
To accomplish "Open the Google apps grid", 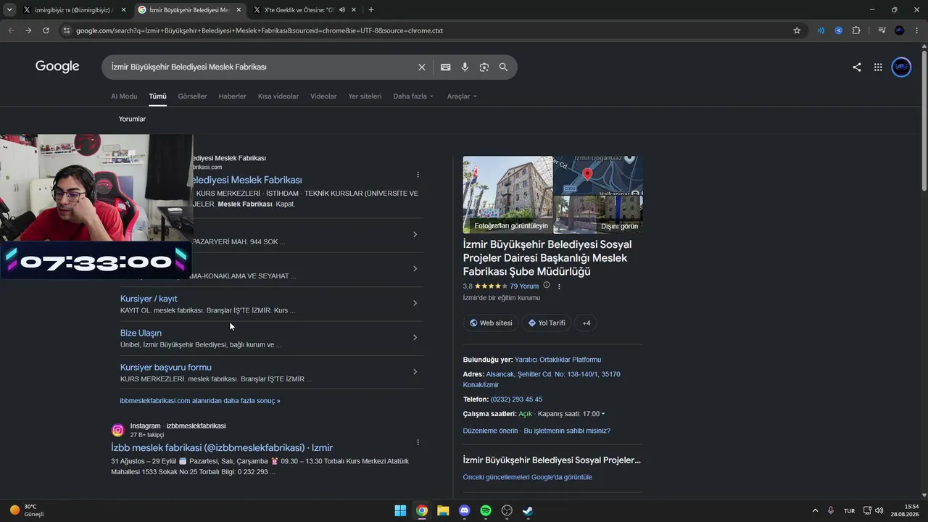I will pyautogui.click(x=878, y=67).
